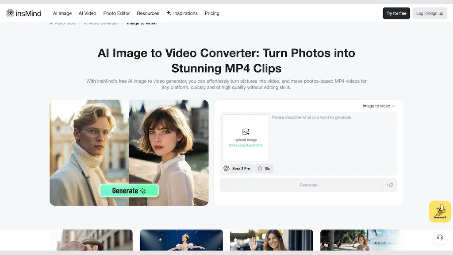Click the green Generate button on preview image
This screenshot has width=453, height=255.
129,190
